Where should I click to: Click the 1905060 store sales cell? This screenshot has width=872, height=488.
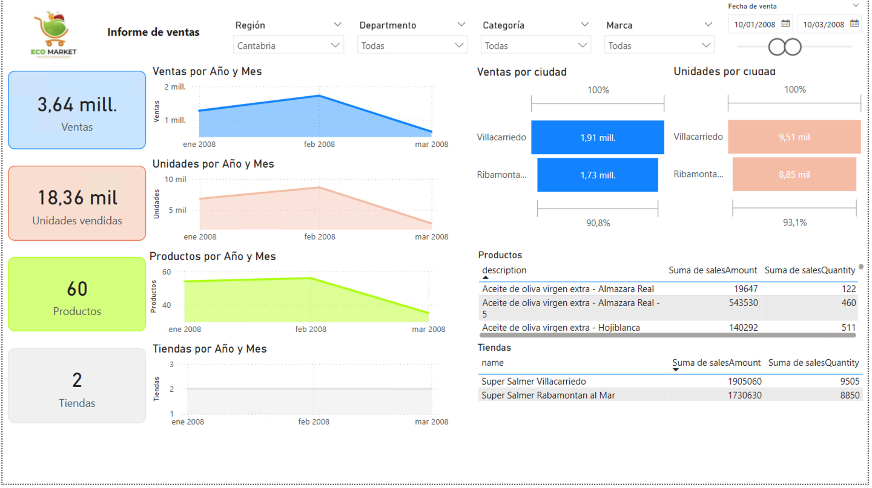coord(745,382)
